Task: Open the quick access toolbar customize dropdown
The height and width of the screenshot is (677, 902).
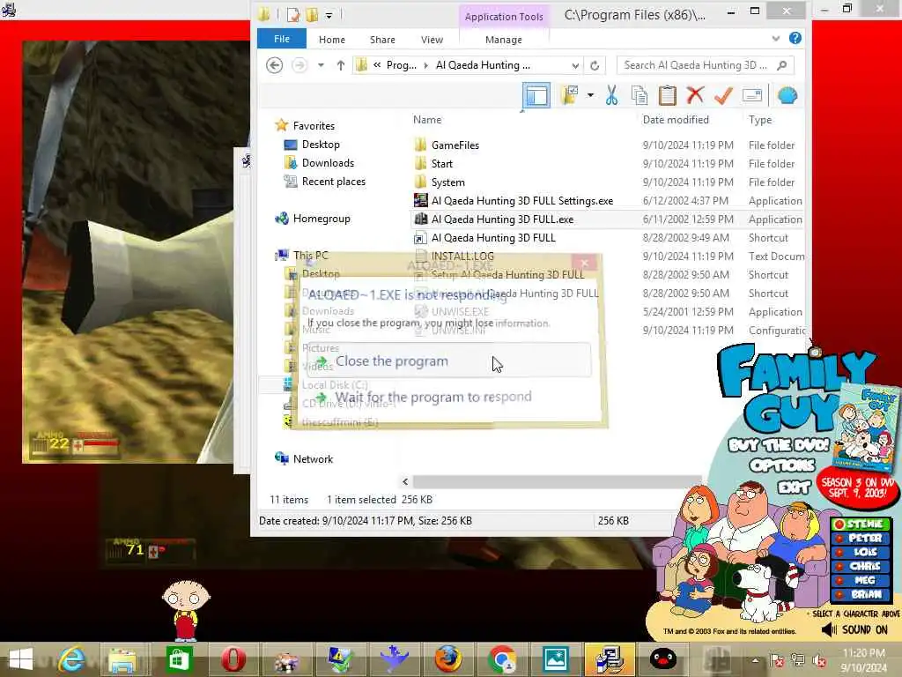Action: 329,16
